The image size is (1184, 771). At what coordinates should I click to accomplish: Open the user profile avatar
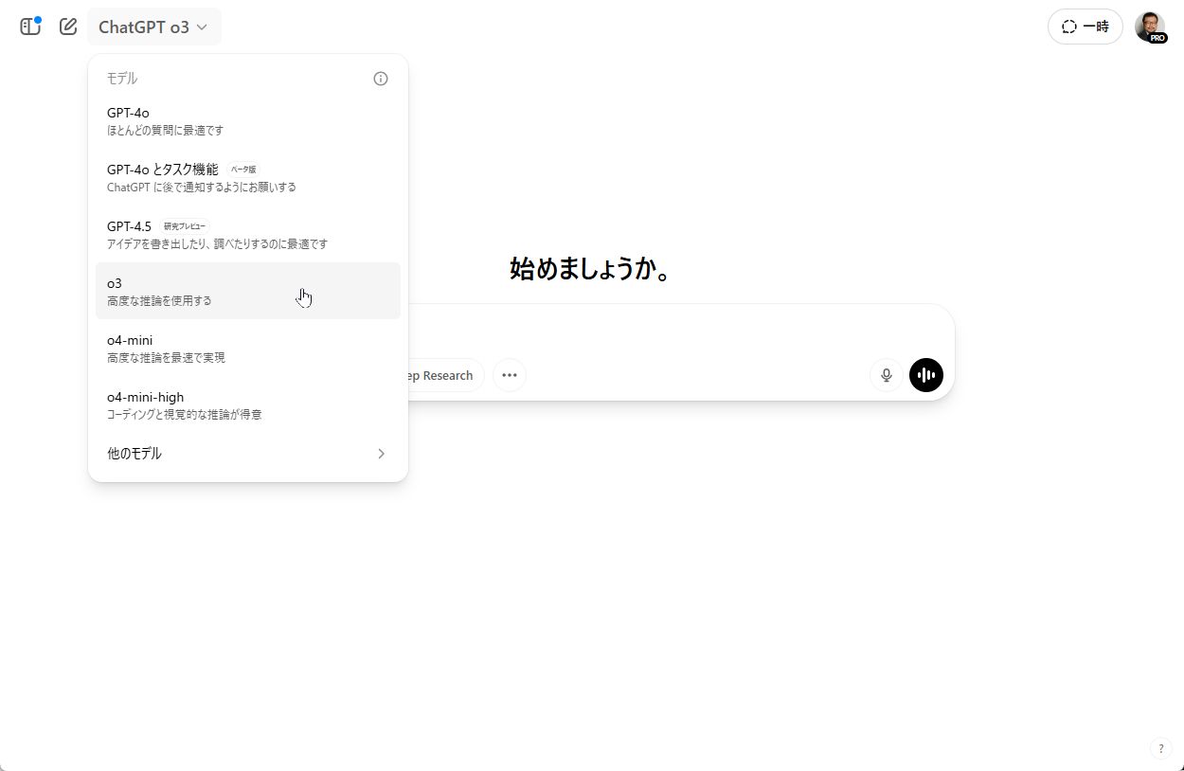coord(1150,27)
